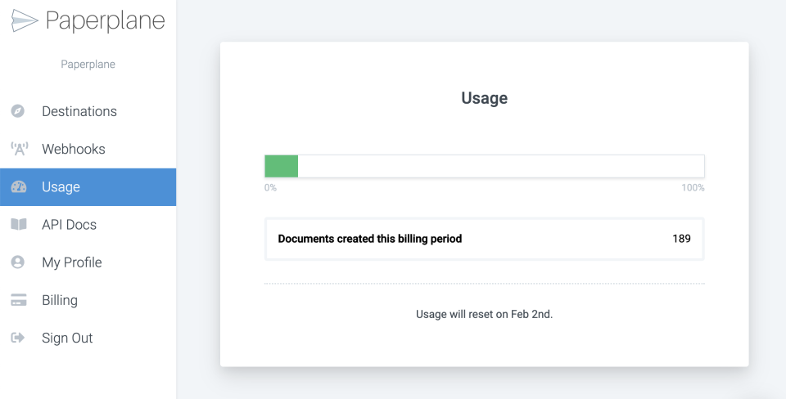Open API Docs from the sidebar
This screenshot has width=786, height=399.
tap(70, 225)
